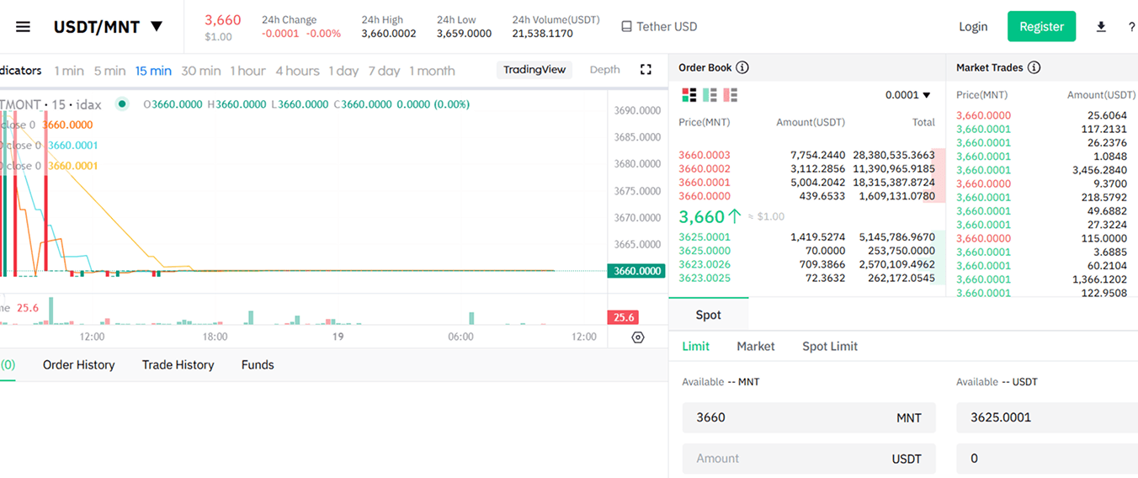Screen dimensions: 1138x478
Task: Open the 0.0001 price precision dropdown
Action: pos(907,95)
